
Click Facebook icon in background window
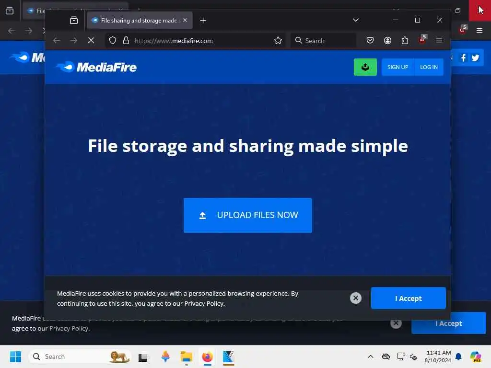coord(463,57)
